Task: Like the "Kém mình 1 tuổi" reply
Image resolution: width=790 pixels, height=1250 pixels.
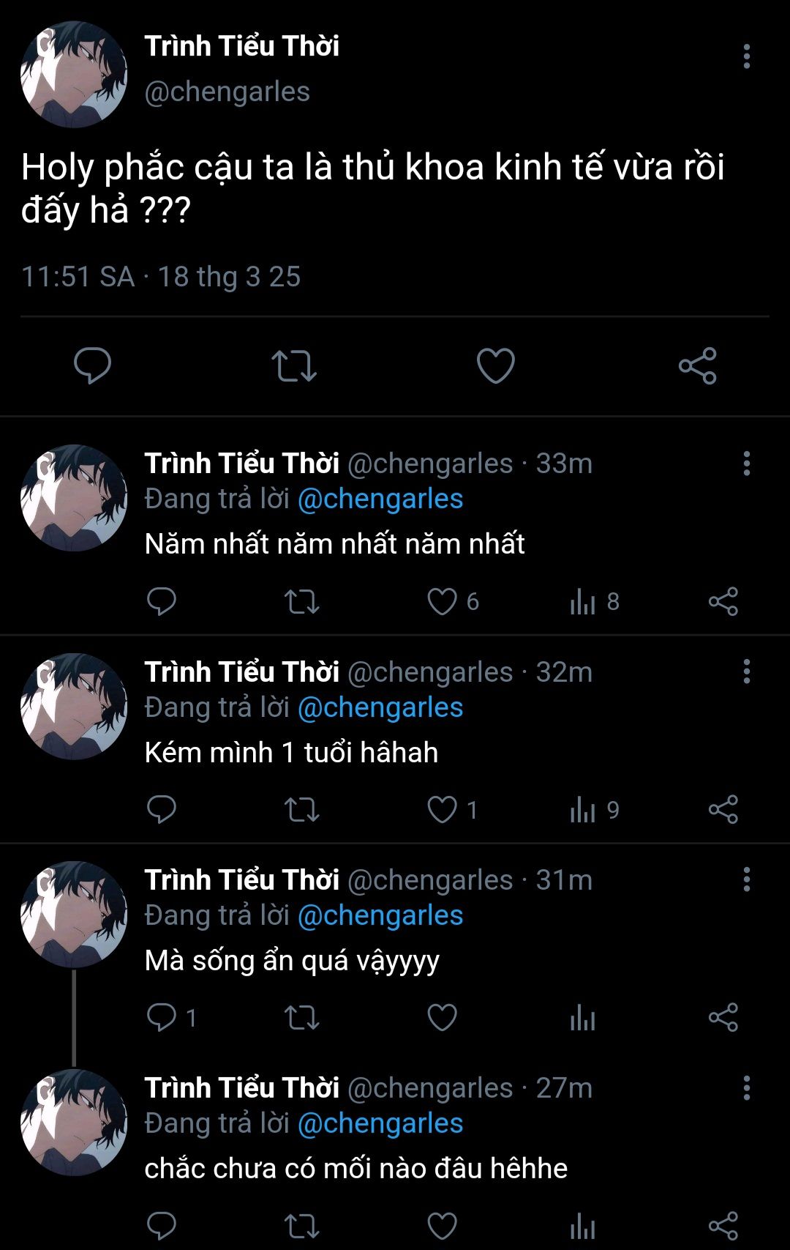Action: [442, 810]
